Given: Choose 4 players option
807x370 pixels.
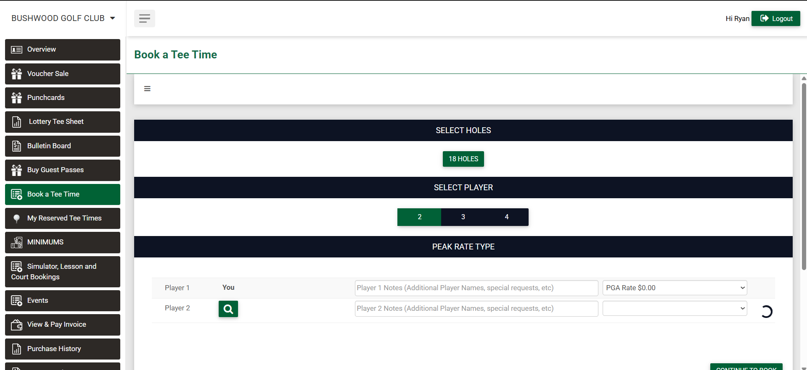Looking at the screenshot, I should pyautogui.click(x=506, y=217).
